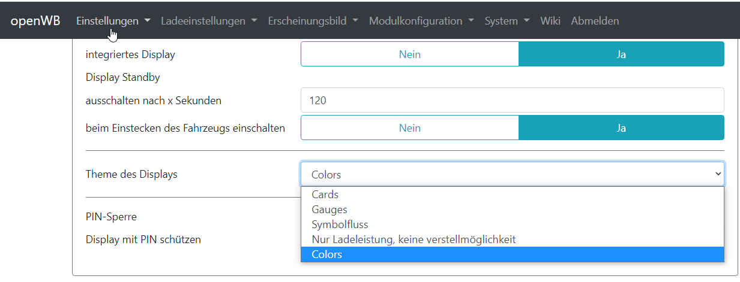
Task: Open the System dropdown menu
Action: (x=507, y=21)
